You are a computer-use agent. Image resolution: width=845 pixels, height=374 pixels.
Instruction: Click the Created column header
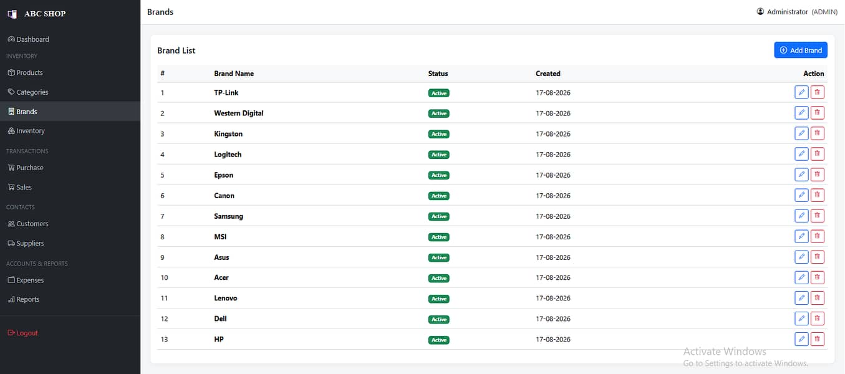[548, 74]
